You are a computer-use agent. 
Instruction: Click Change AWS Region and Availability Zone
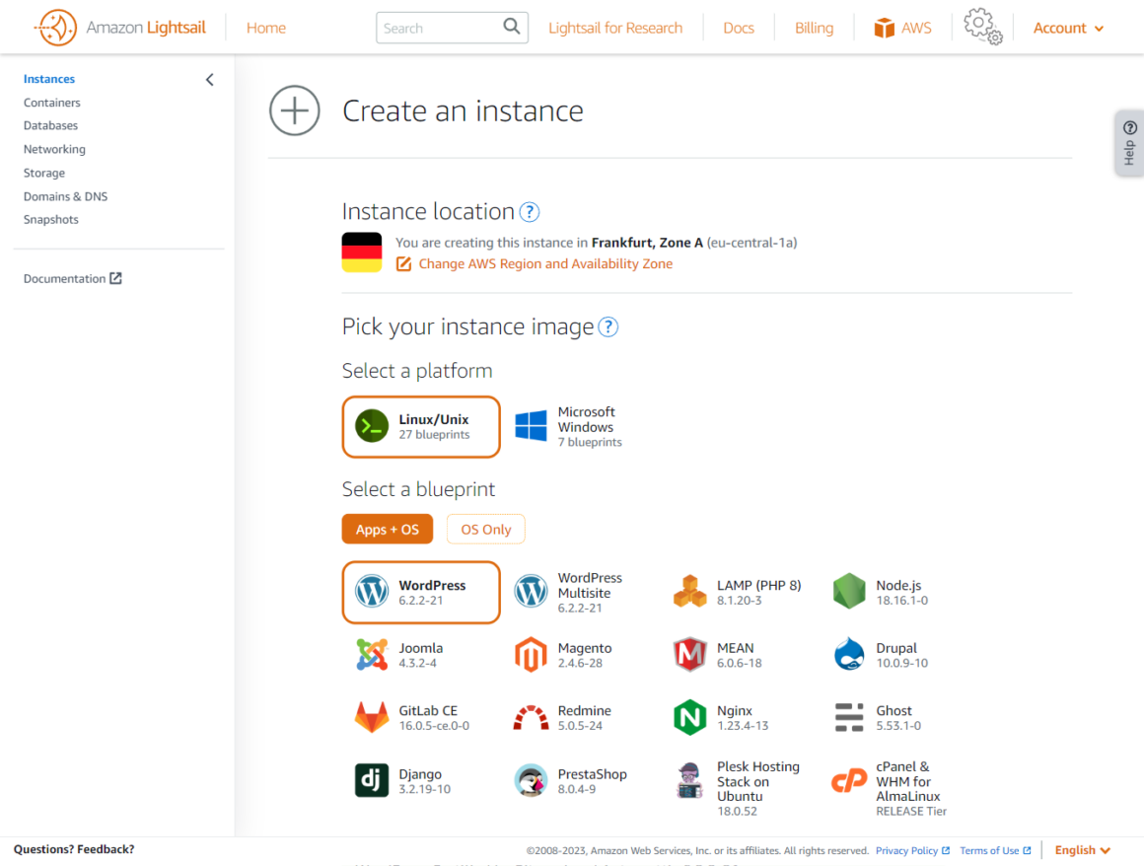544,264
